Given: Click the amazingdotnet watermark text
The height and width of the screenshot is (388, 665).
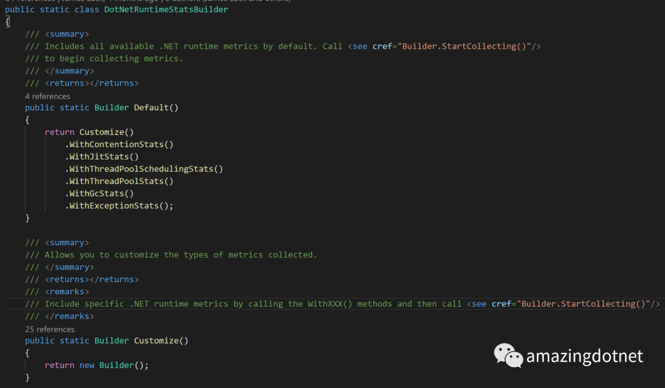Looking at the screenshot, I should coord(584,356).
